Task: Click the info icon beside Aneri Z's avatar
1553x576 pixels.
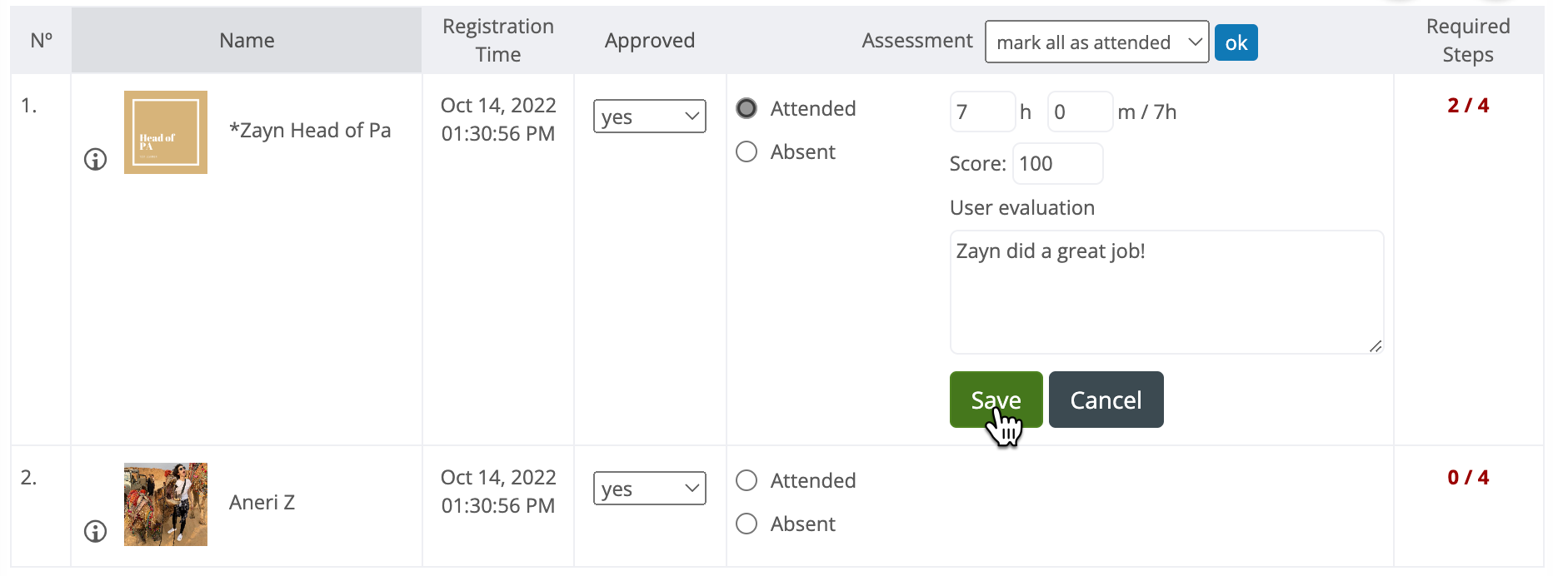Action: [x=96, y=531]
